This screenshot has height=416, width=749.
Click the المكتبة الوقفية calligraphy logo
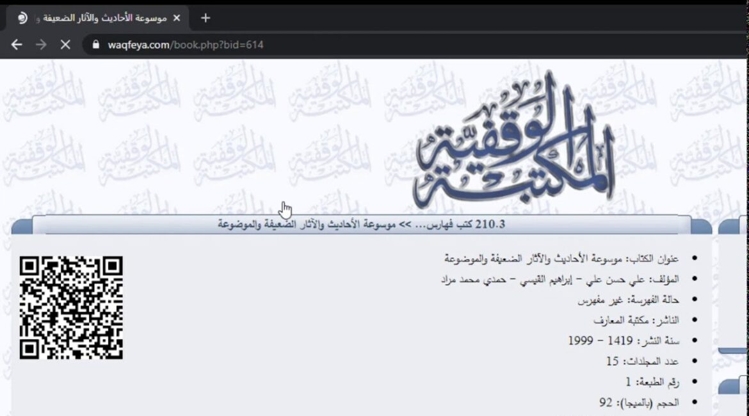(513, 141)
